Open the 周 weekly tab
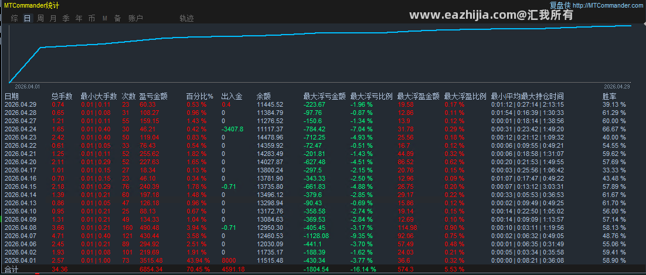Screen dimensions: 646x275 [40, 18]
